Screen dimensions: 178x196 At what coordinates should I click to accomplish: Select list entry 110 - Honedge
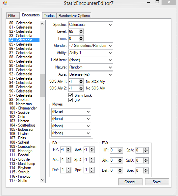(x=24, y=151)
